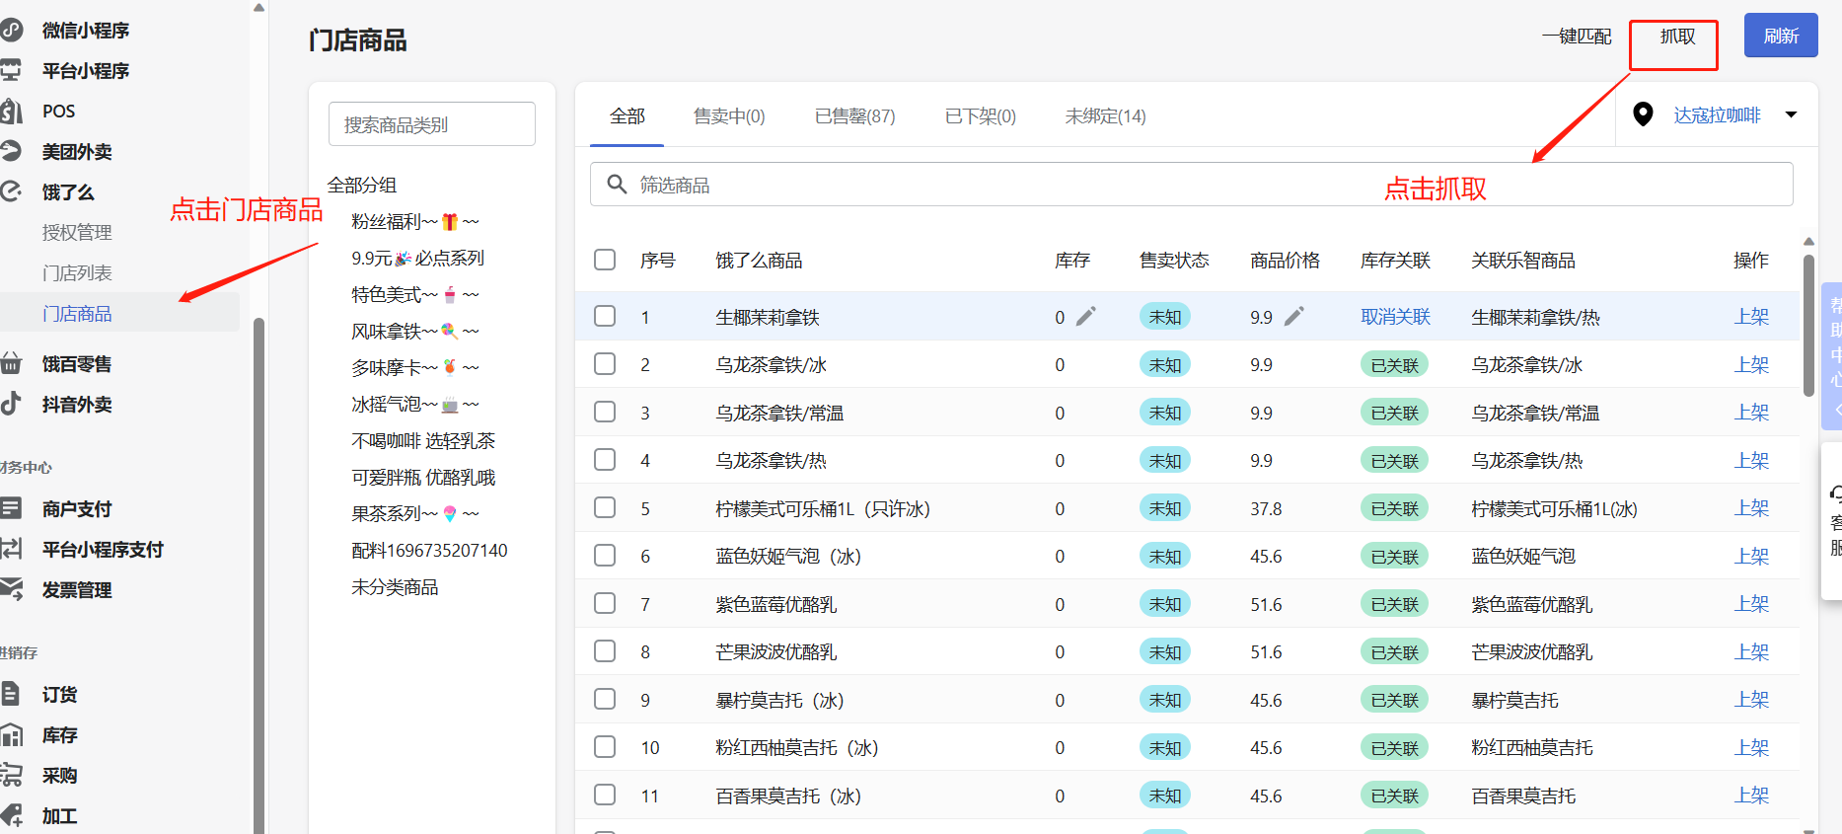Click 上架 for 生椰茉莉拿铁 row

pyautogui.click(x=1751, y=316)
